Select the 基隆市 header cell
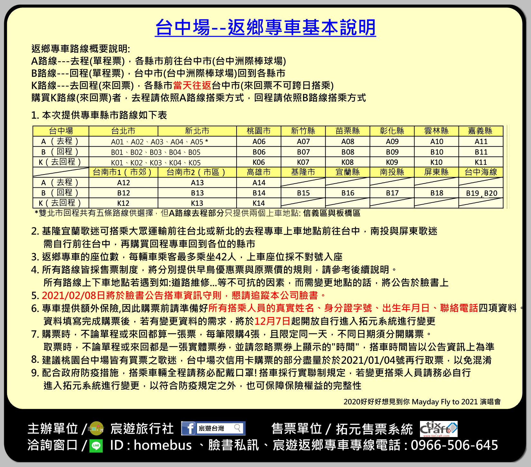The width and height of the screenshot is (531, 467). pyautogui.click(x=303, y=172)
